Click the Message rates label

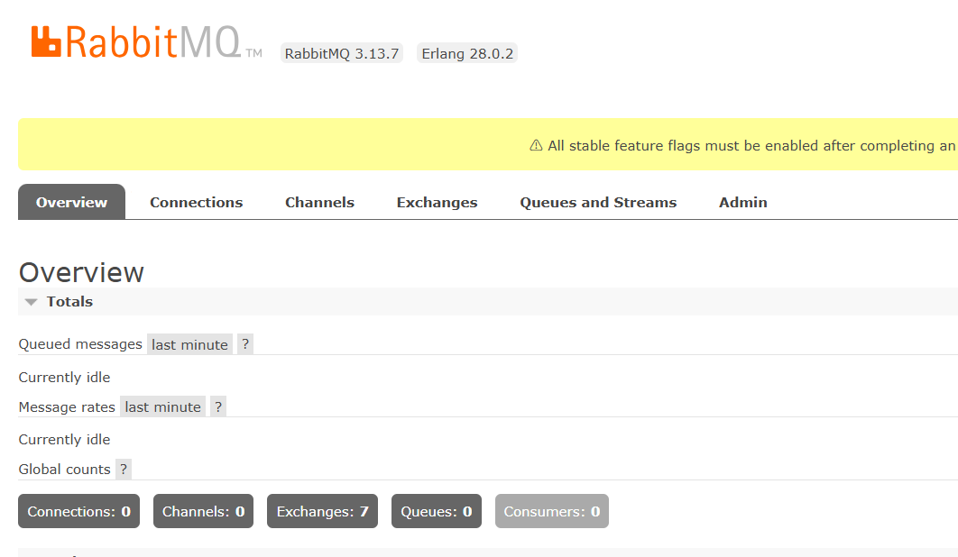[x=67, y=406]
